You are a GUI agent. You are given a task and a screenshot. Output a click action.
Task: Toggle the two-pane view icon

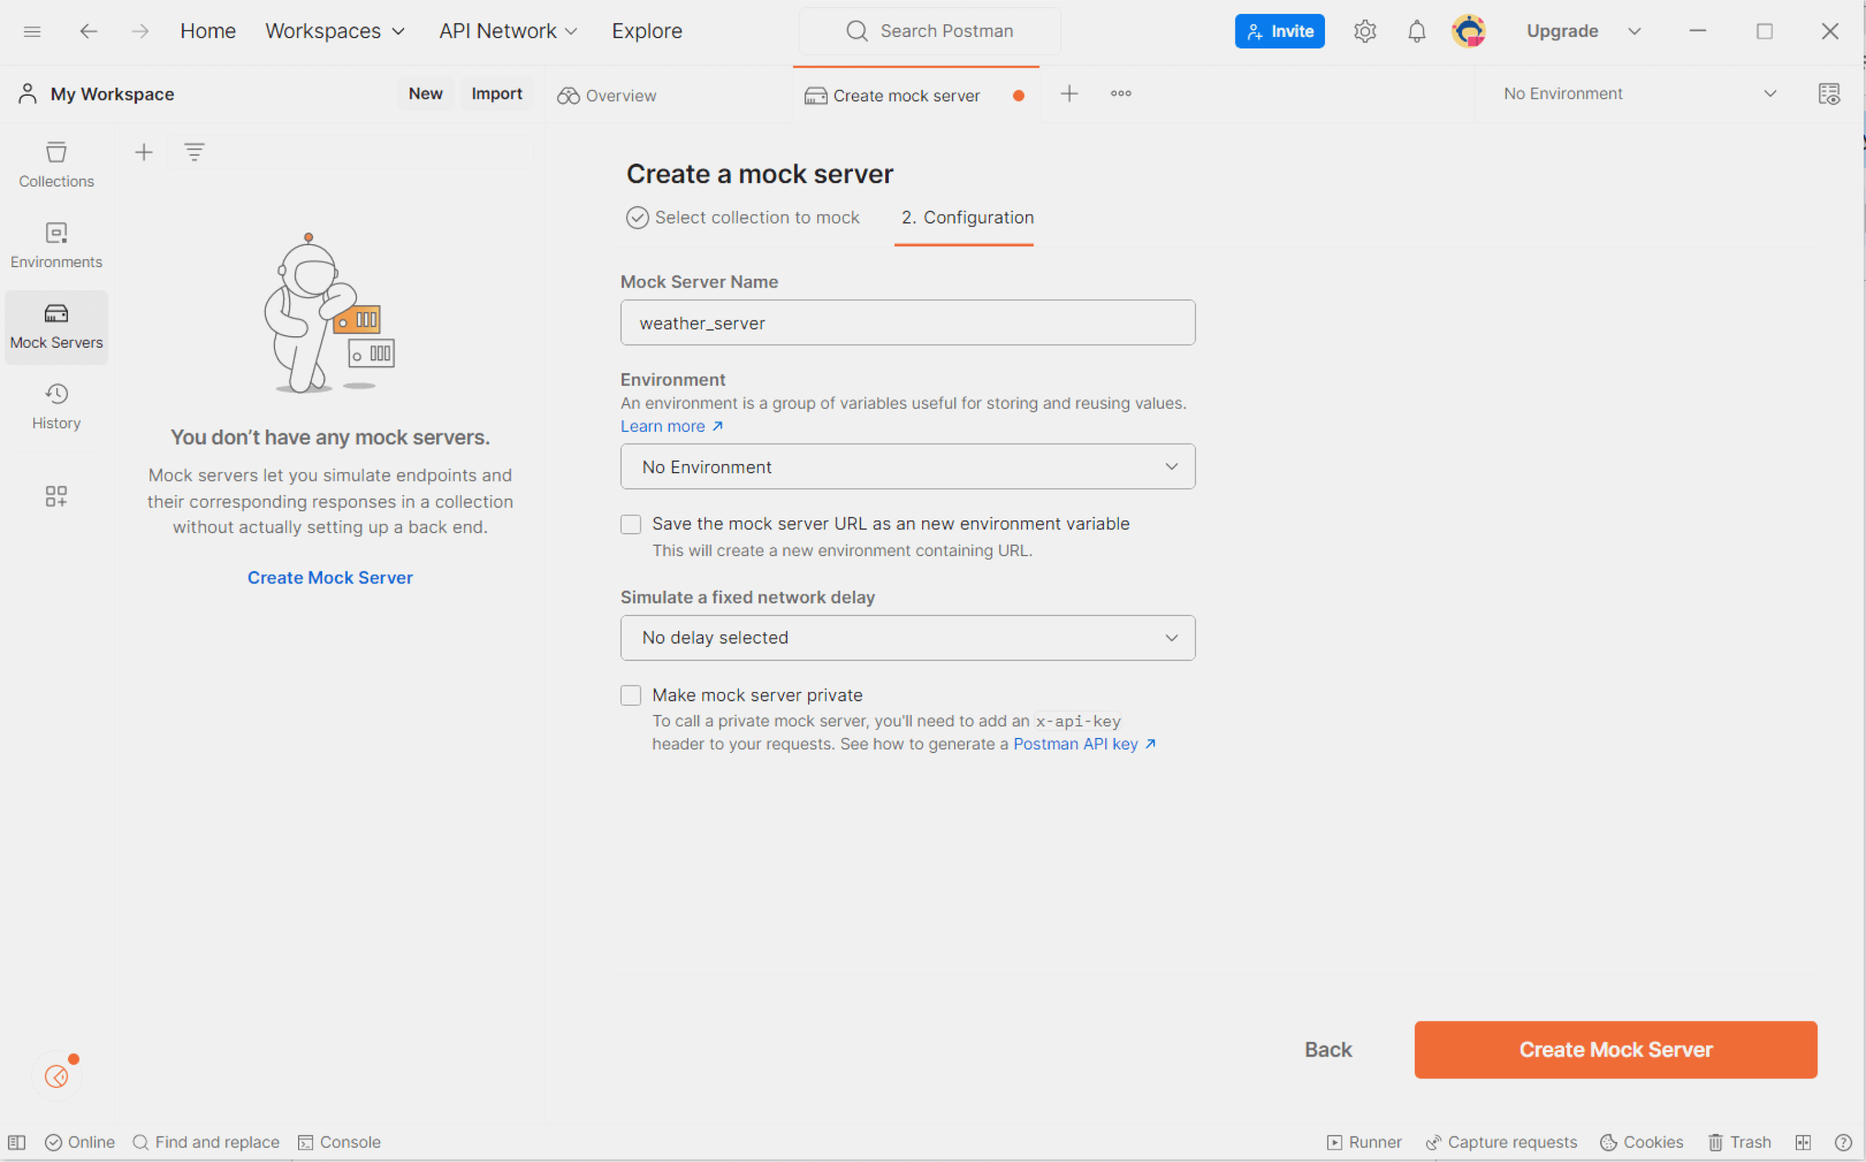(1803, 1142)
